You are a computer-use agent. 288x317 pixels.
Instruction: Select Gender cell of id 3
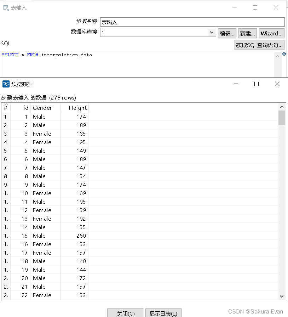45,134
